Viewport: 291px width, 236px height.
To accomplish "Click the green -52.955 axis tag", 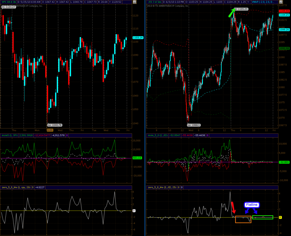I will click(284, 162).
